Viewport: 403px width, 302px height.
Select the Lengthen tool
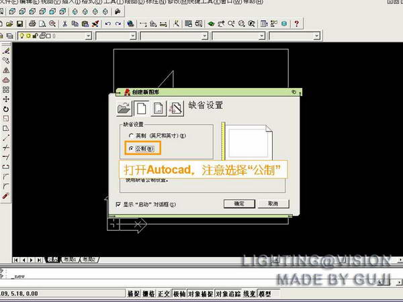(6, 138)
